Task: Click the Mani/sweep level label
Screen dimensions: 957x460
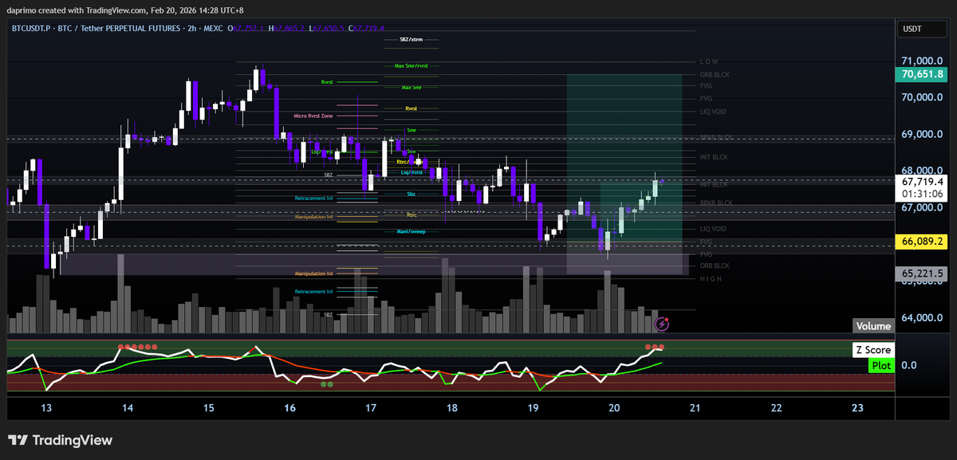Action: [411, 231]
